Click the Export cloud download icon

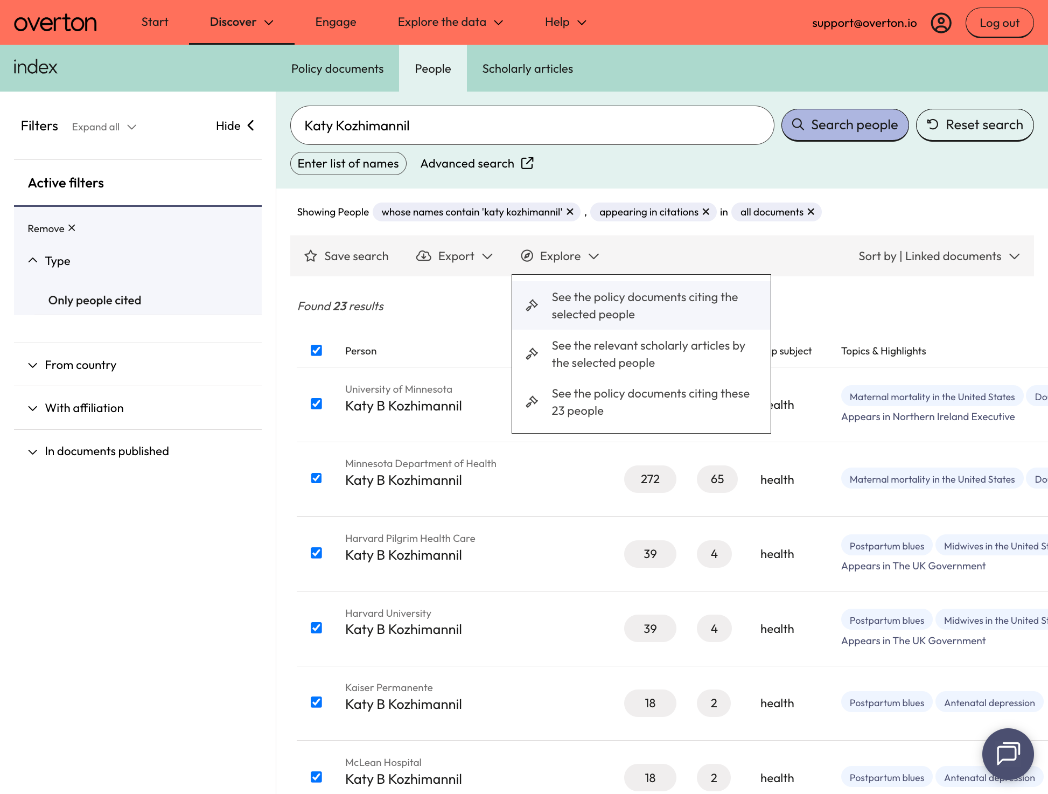click(x=424, y=256)
